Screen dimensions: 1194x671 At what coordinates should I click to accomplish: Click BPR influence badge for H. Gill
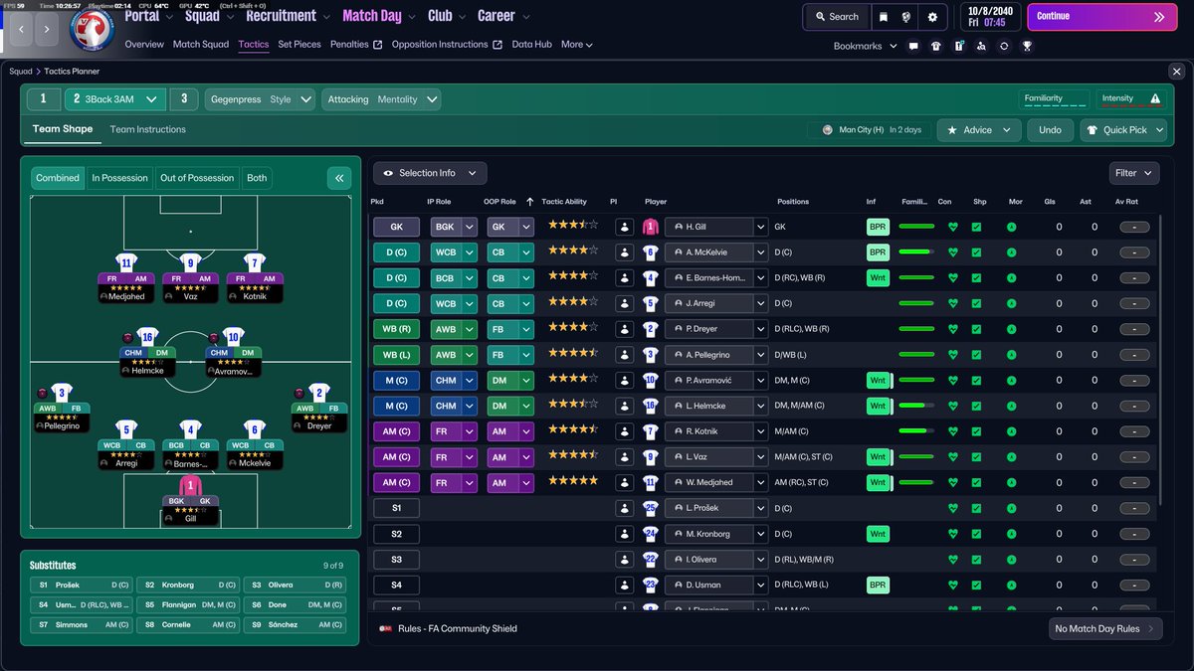click(x=878, y=227)
